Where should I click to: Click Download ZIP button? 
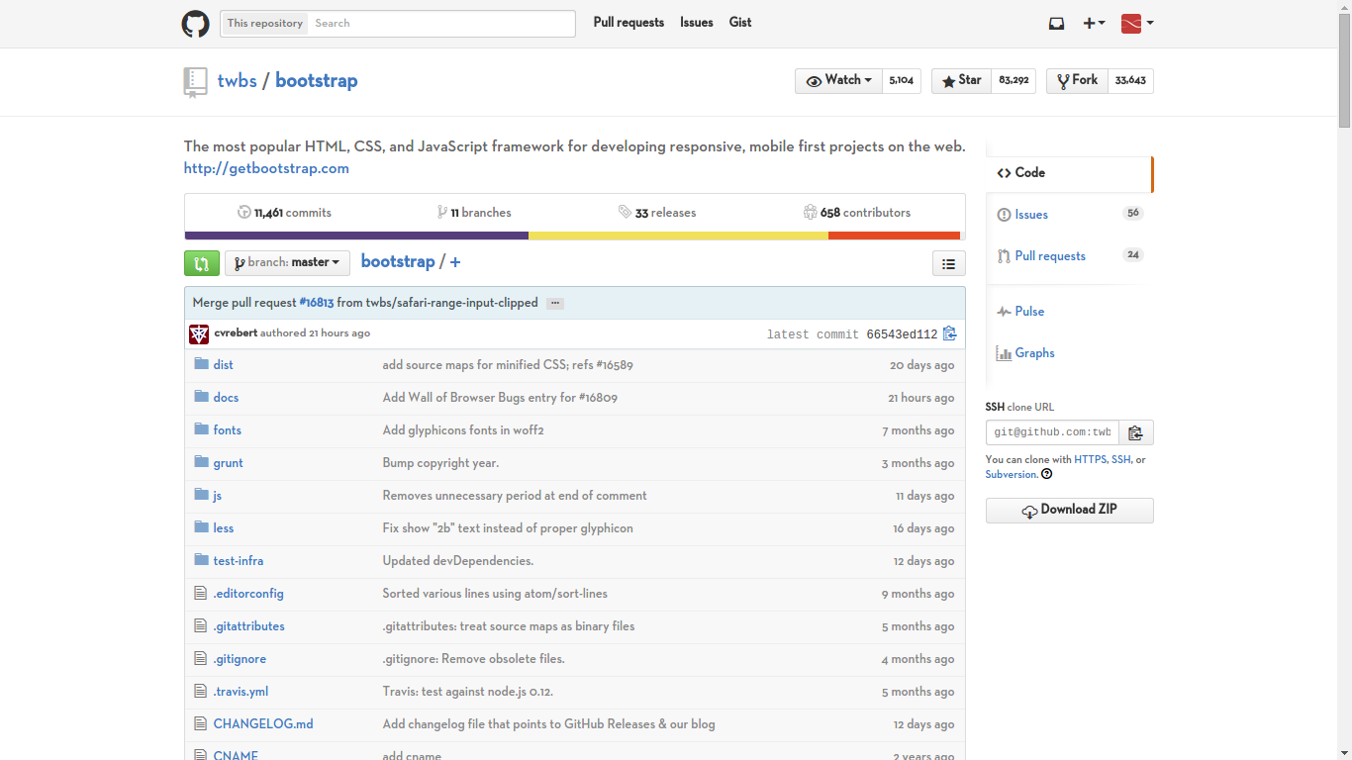click(x=1069, y=510)
